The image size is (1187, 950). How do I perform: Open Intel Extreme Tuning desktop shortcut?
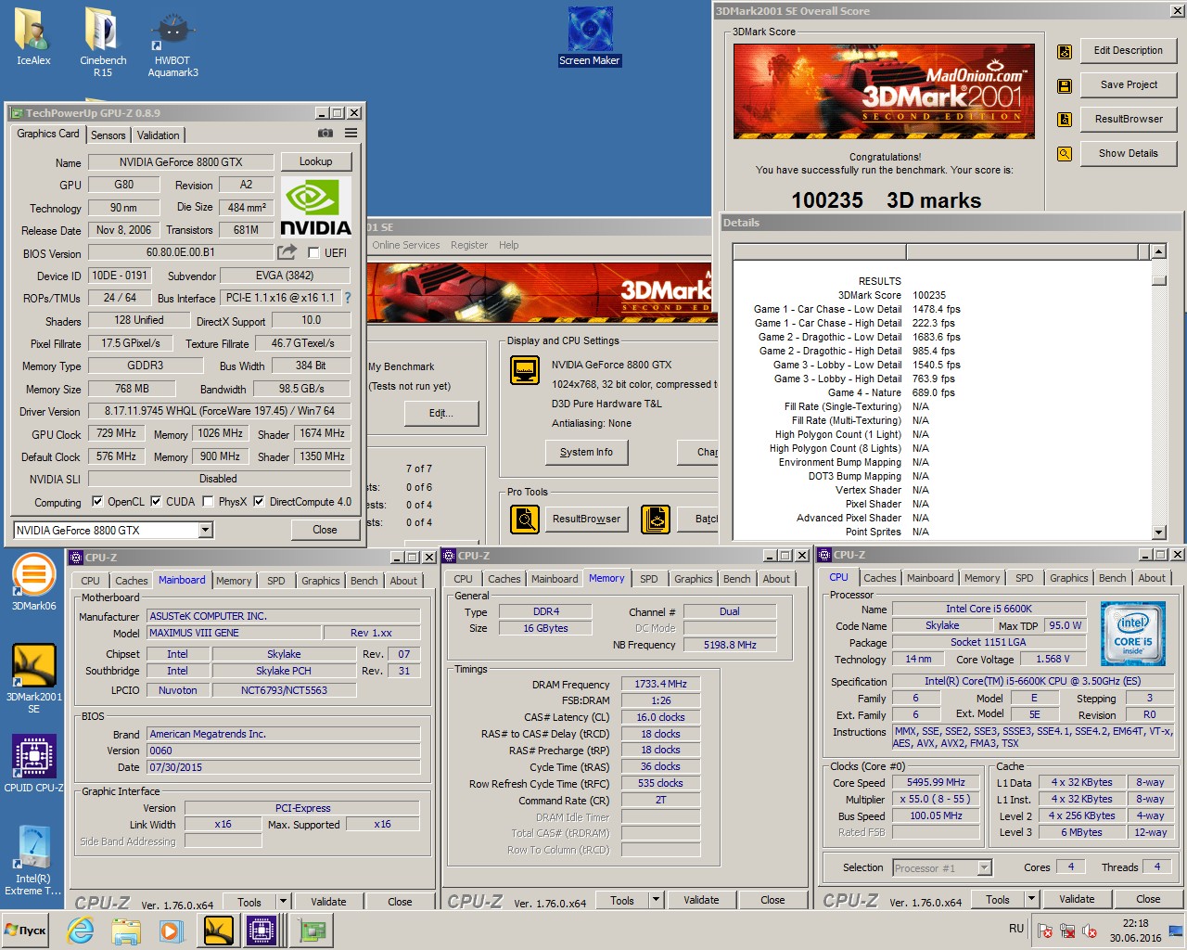33,860
